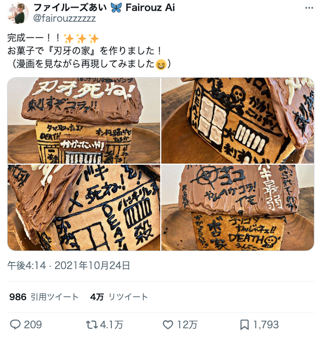View the 4万 リツイート list
The height and width of the screenshot is (337, 321).
tap(119, 297)
